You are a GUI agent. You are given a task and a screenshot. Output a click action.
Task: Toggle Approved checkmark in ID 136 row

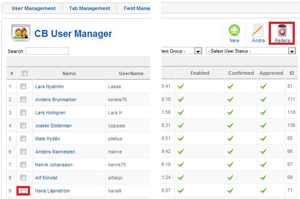pyautogui.click(x=264, y=125)
